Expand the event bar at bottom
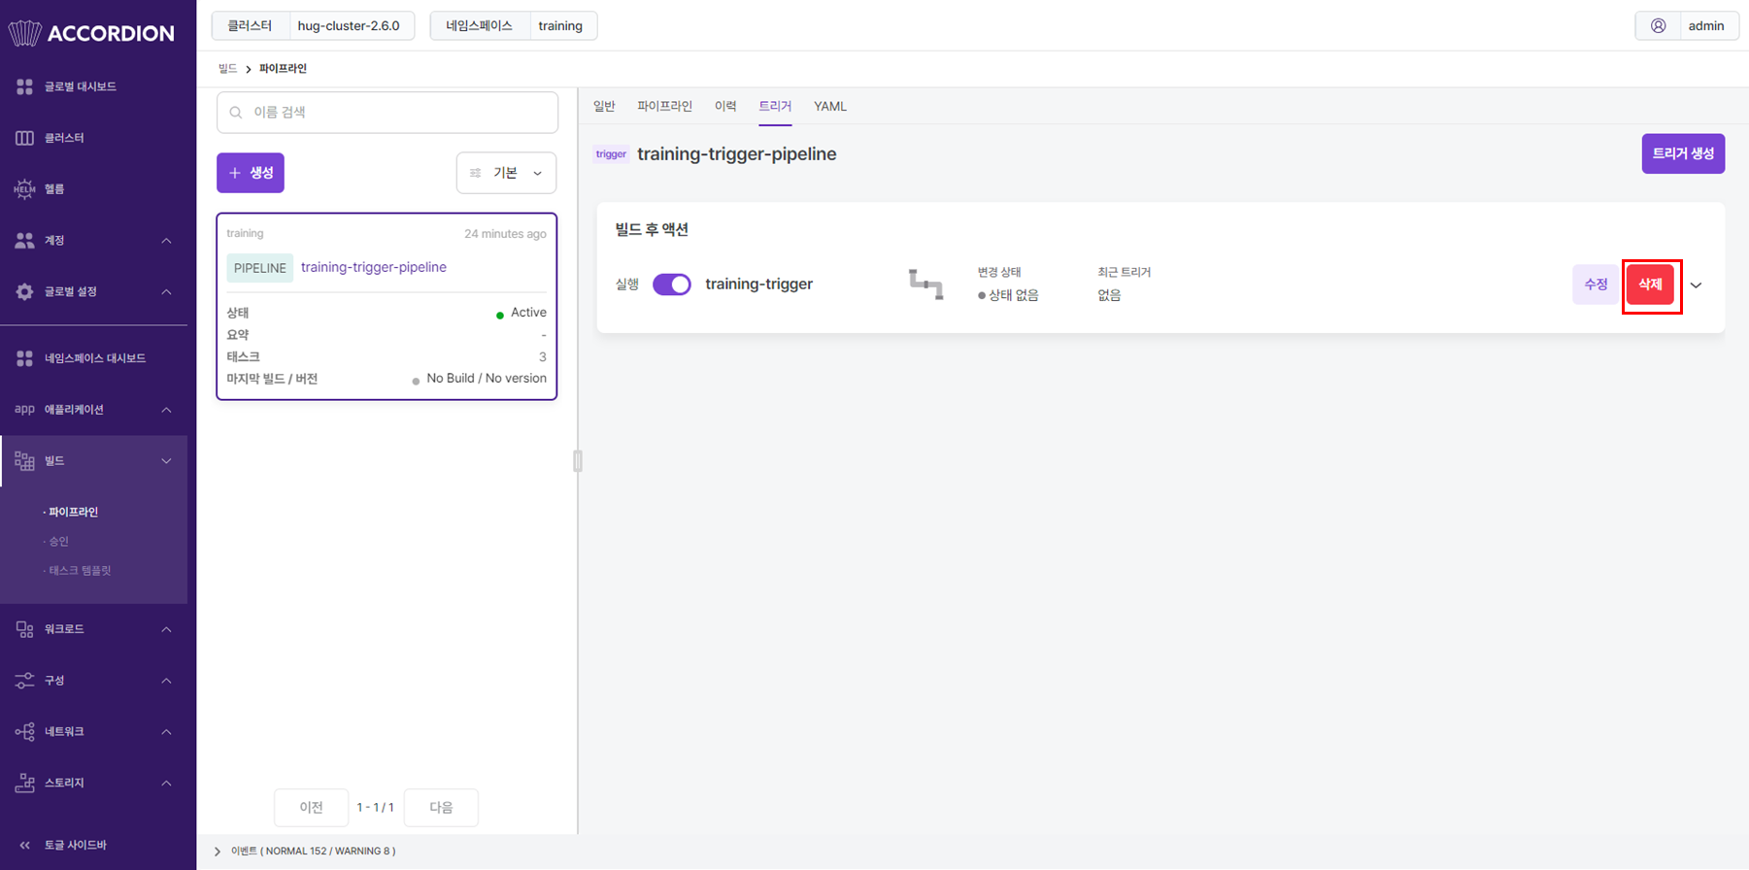Viewport: 1749px width, 870px height. (218, 852)
